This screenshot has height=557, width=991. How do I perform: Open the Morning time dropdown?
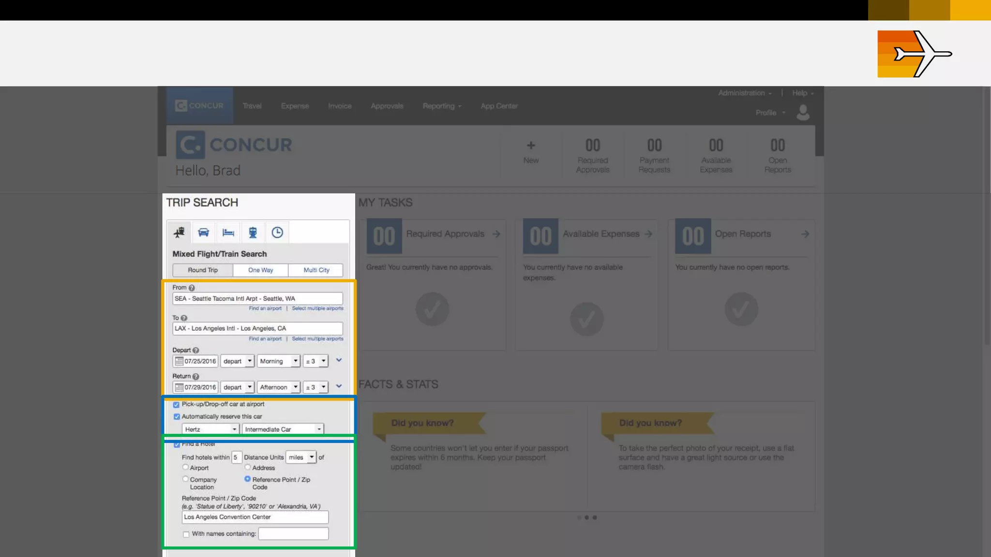tap(278, 361)
